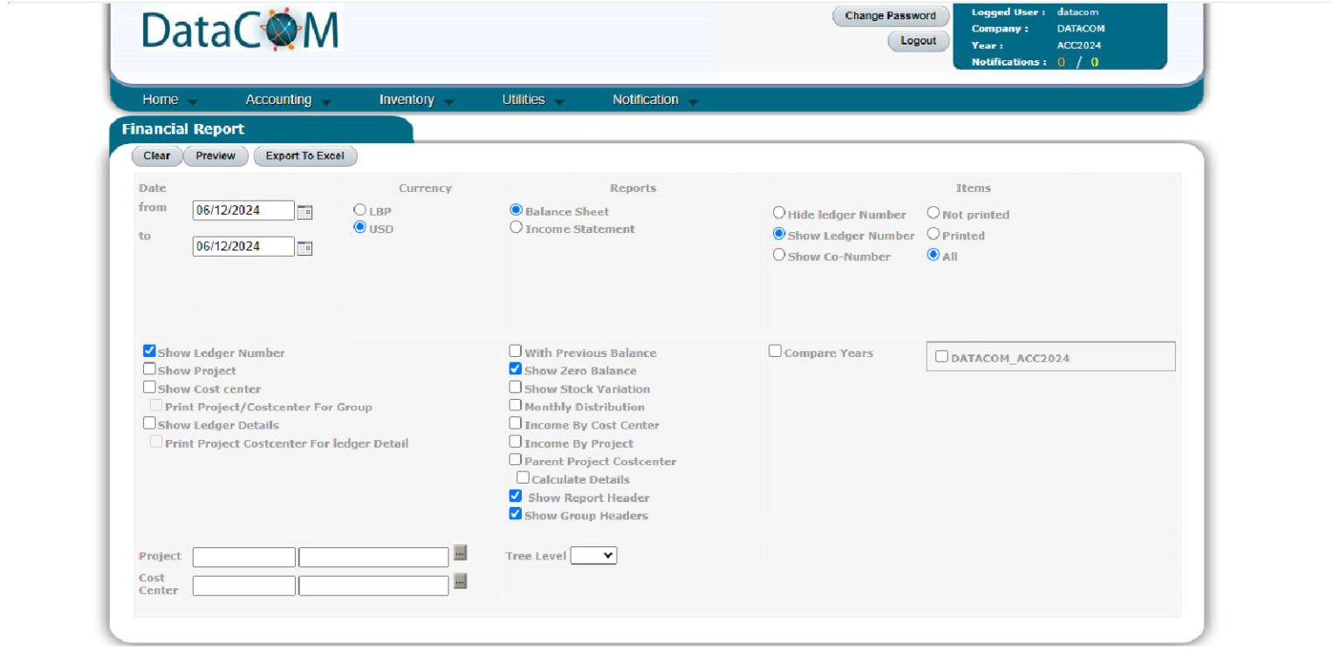Open the Cost Center lookup browser
This screenshot has width=1340, height=652.
tap(461, 582)
